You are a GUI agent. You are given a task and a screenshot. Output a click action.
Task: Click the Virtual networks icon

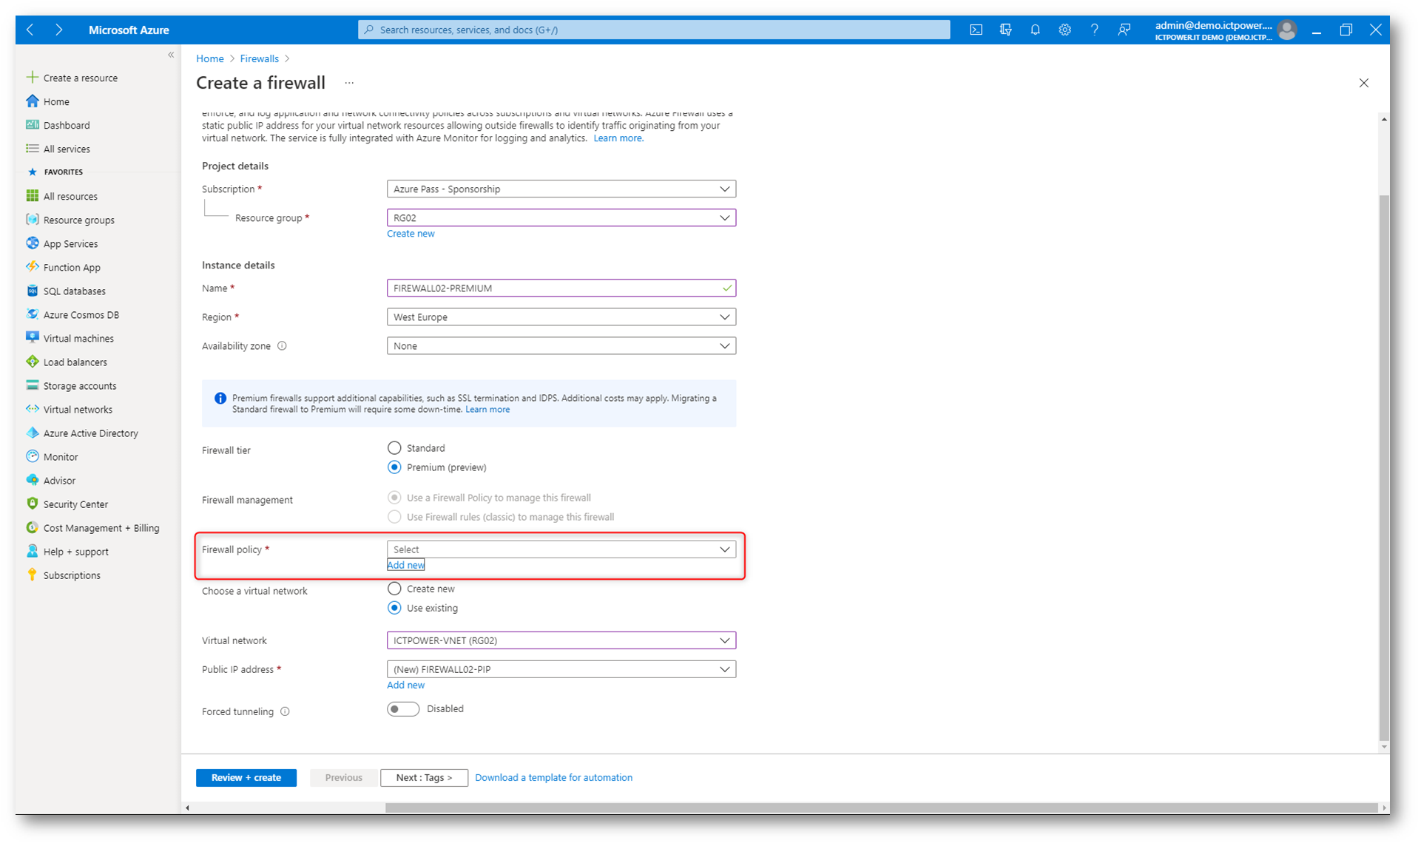pos(32,409)
